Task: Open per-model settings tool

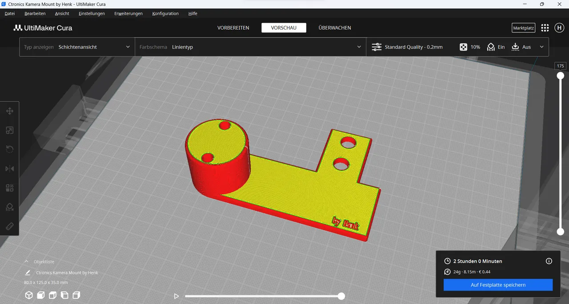Action: click(9, 187)
